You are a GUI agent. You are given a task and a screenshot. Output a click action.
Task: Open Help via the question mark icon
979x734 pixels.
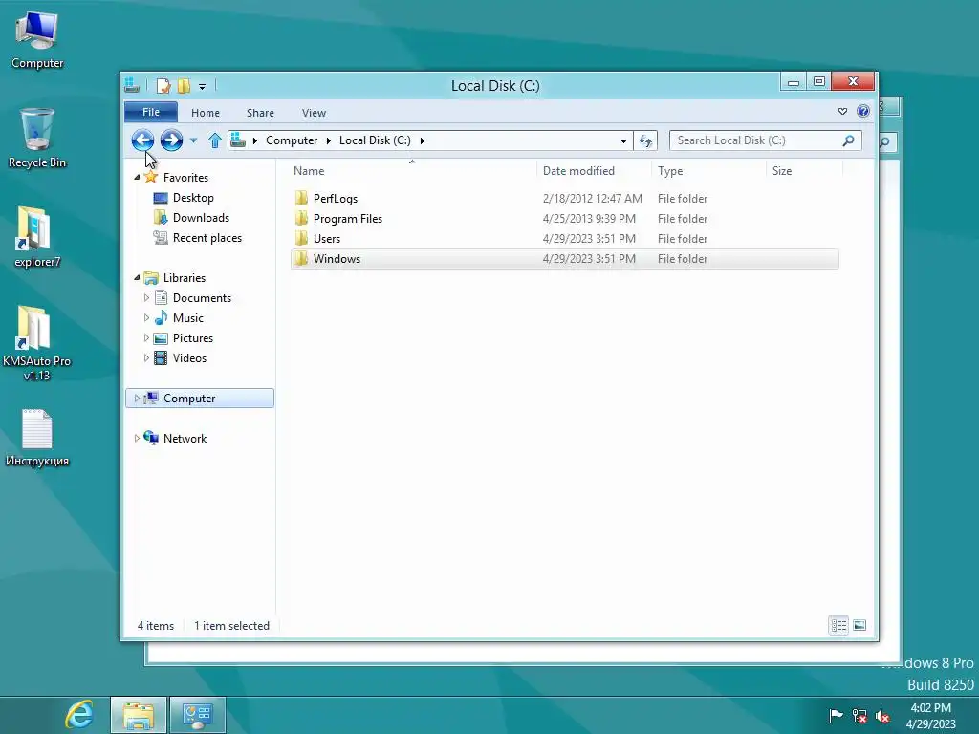[863, 111]
